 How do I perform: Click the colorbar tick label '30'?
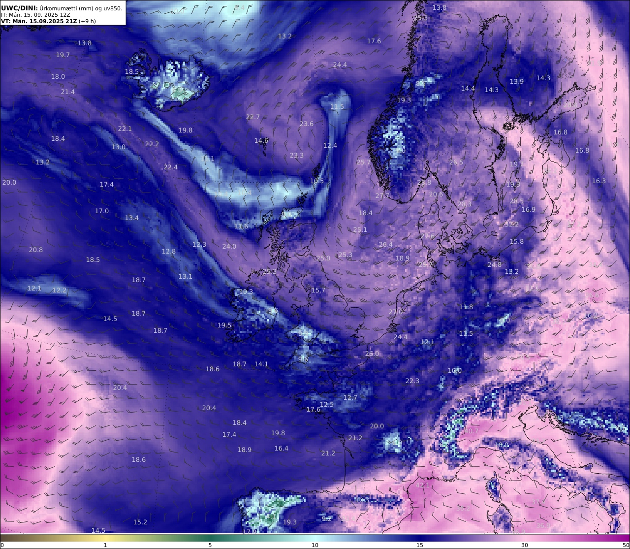525,545
